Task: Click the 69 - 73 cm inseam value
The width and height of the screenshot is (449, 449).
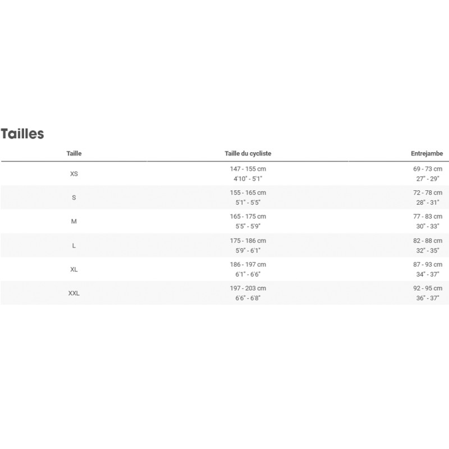Action: 427,169
